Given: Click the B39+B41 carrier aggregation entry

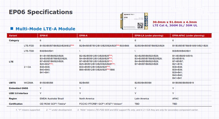Looking at the screenshot, I should click(177, 73).
